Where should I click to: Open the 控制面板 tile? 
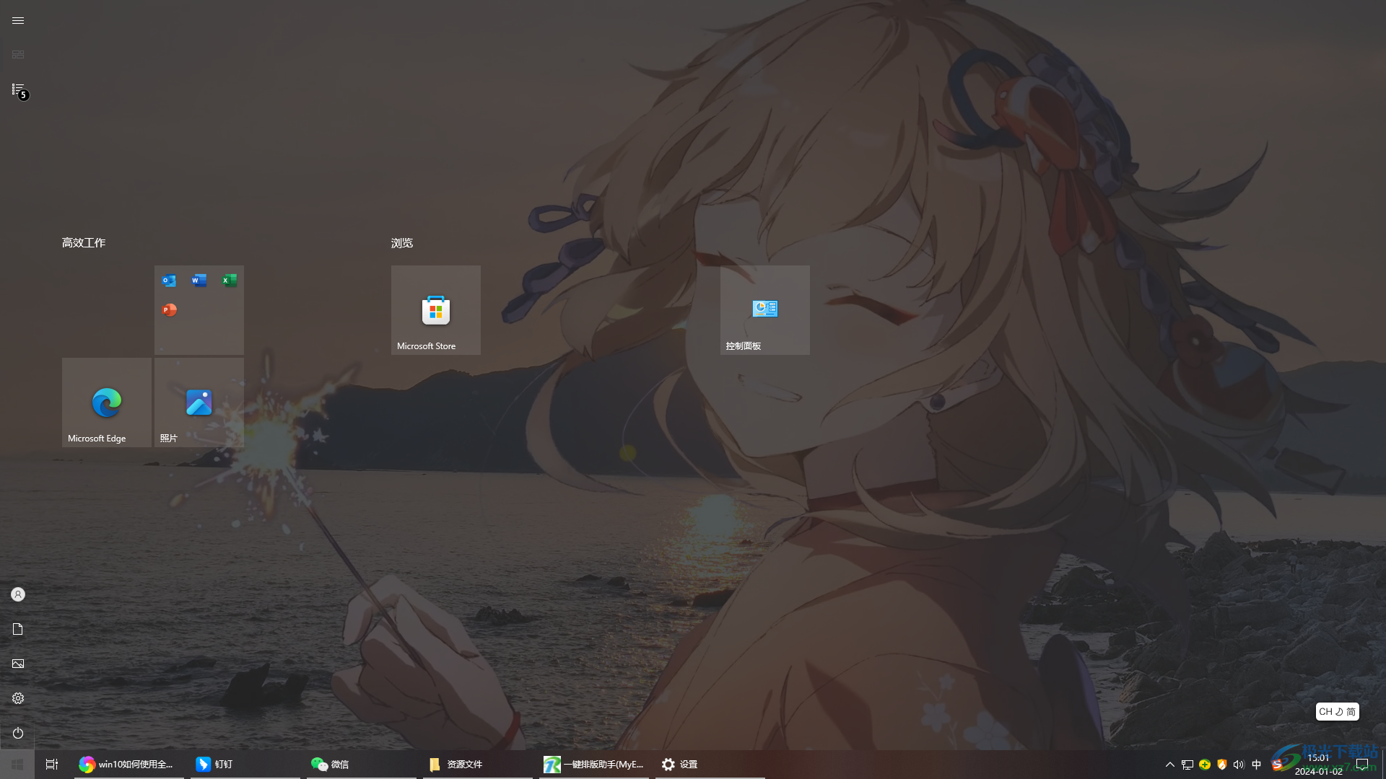pyautogui.click(x=765, y=310)
